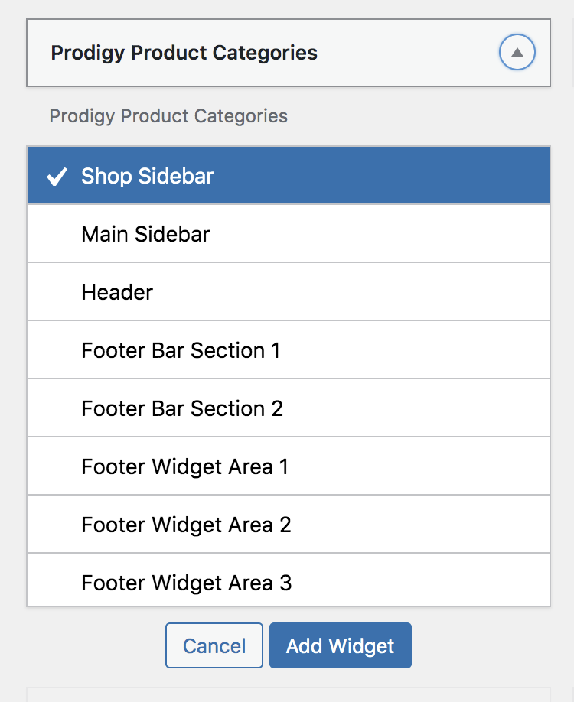Click the white checkmark beside Shop Sidebar
The width and height of the screenshot is (574, 702).
(57, 177)
